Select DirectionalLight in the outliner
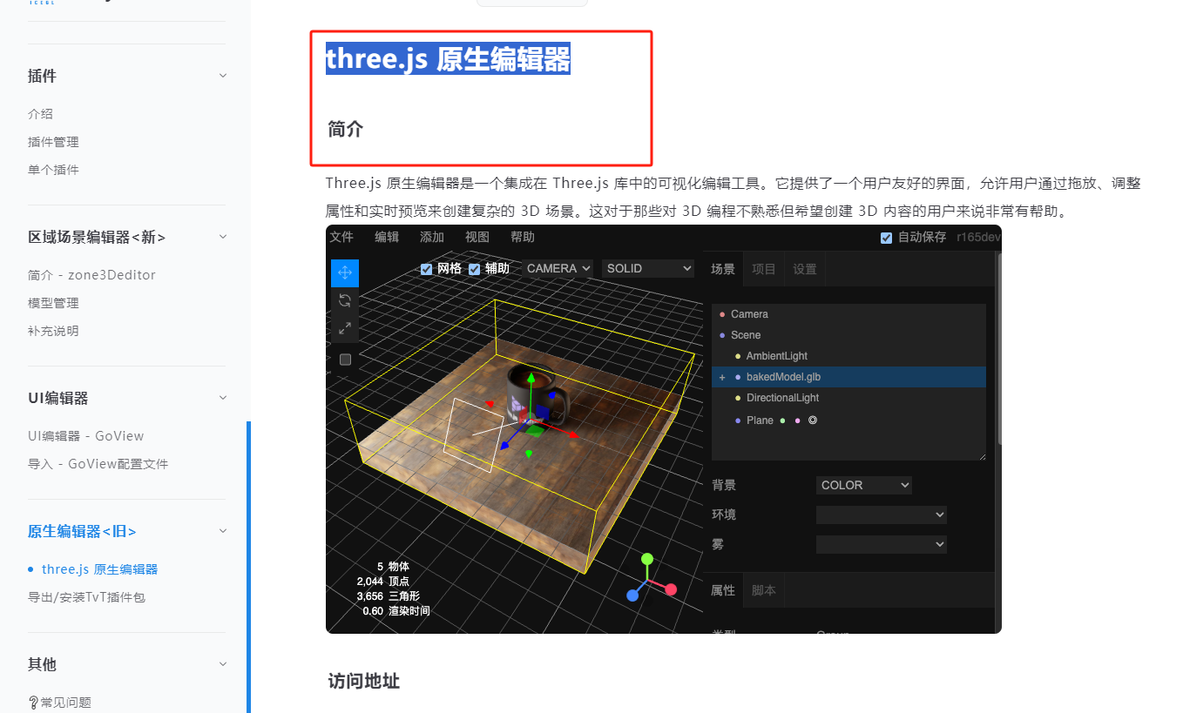 (848, 398)
